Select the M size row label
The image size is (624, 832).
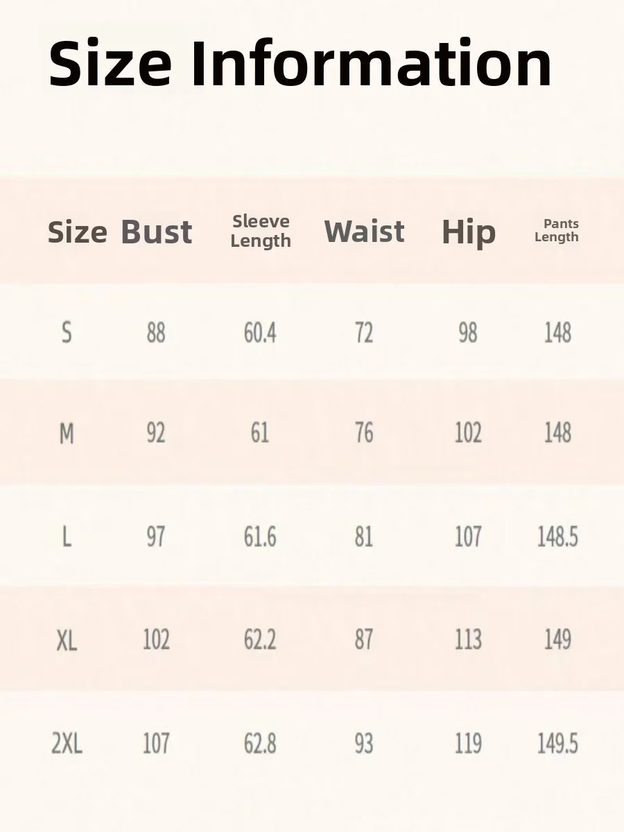(x=67, y=434)
